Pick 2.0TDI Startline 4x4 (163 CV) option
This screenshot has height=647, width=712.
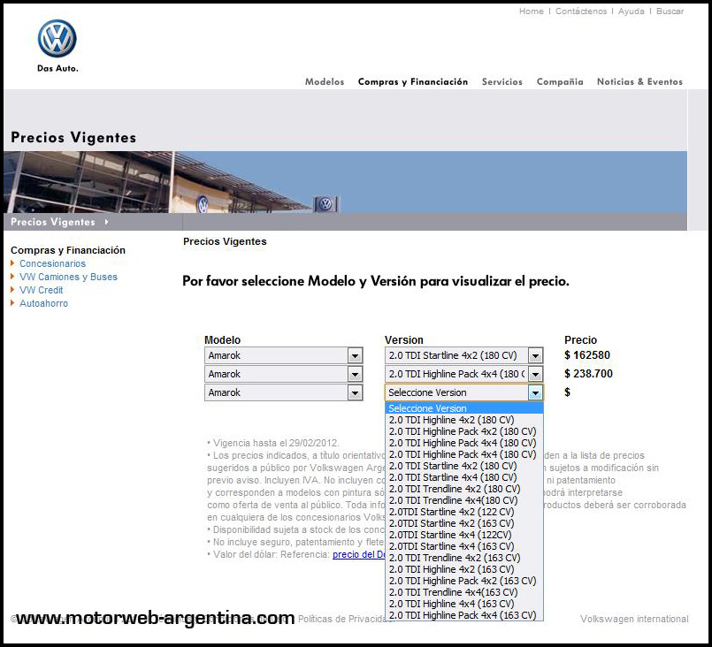(464, 546)
